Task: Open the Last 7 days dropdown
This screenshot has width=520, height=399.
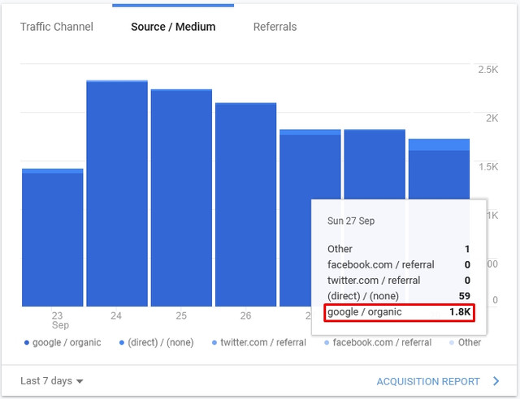Action: tap(52, 381)
